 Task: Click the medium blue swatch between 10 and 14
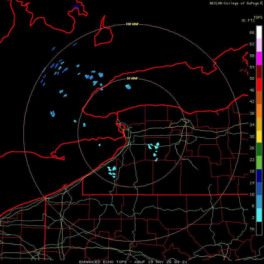pos(259,189)
